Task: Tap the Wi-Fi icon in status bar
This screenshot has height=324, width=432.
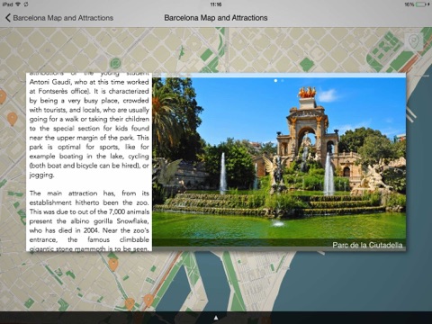Action: [18, 4]
